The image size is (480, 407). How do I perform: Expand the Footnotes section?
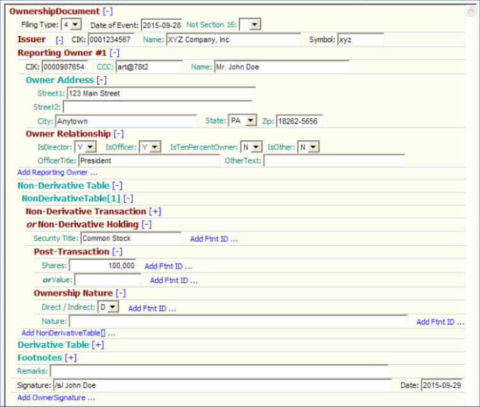(x=70, y=358)
